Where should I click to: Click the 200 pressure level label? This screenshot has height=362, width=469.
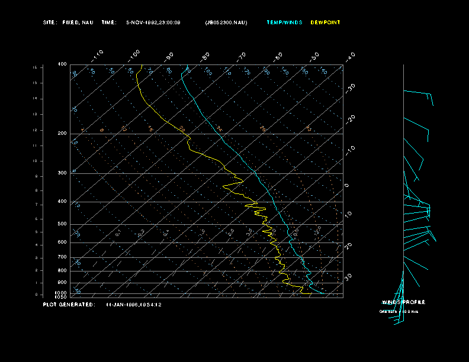pos(62,134)
